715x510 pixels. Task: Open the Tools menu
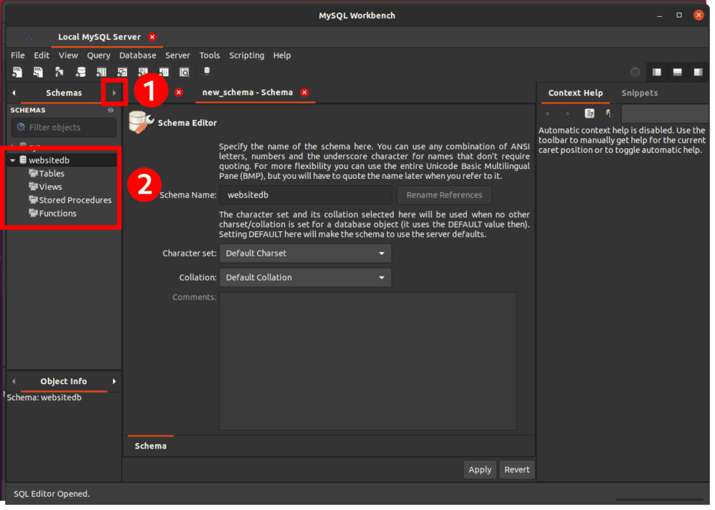click(209, 55)
